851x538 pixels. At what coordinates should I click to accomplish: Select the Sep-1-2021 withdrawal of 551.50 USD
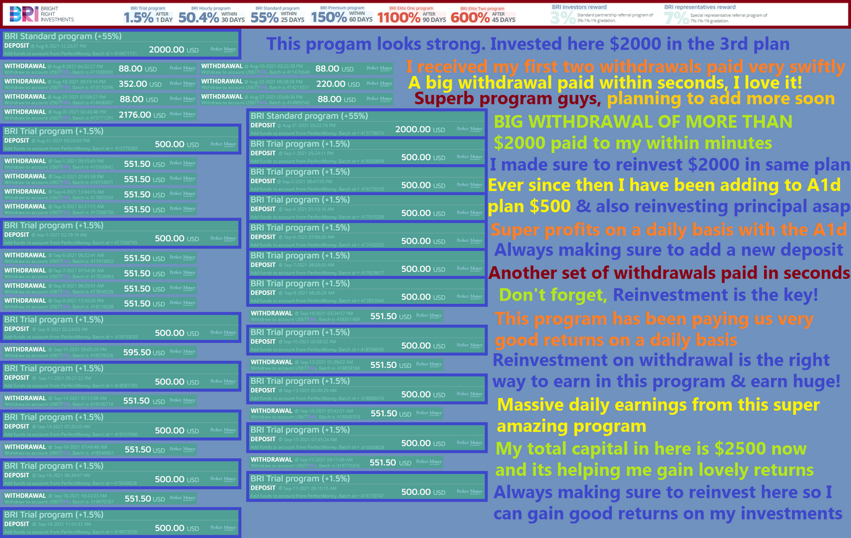pos(100,163)
